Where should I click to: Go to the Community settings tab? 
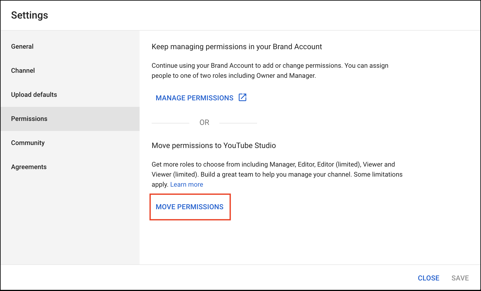[70, 143]
